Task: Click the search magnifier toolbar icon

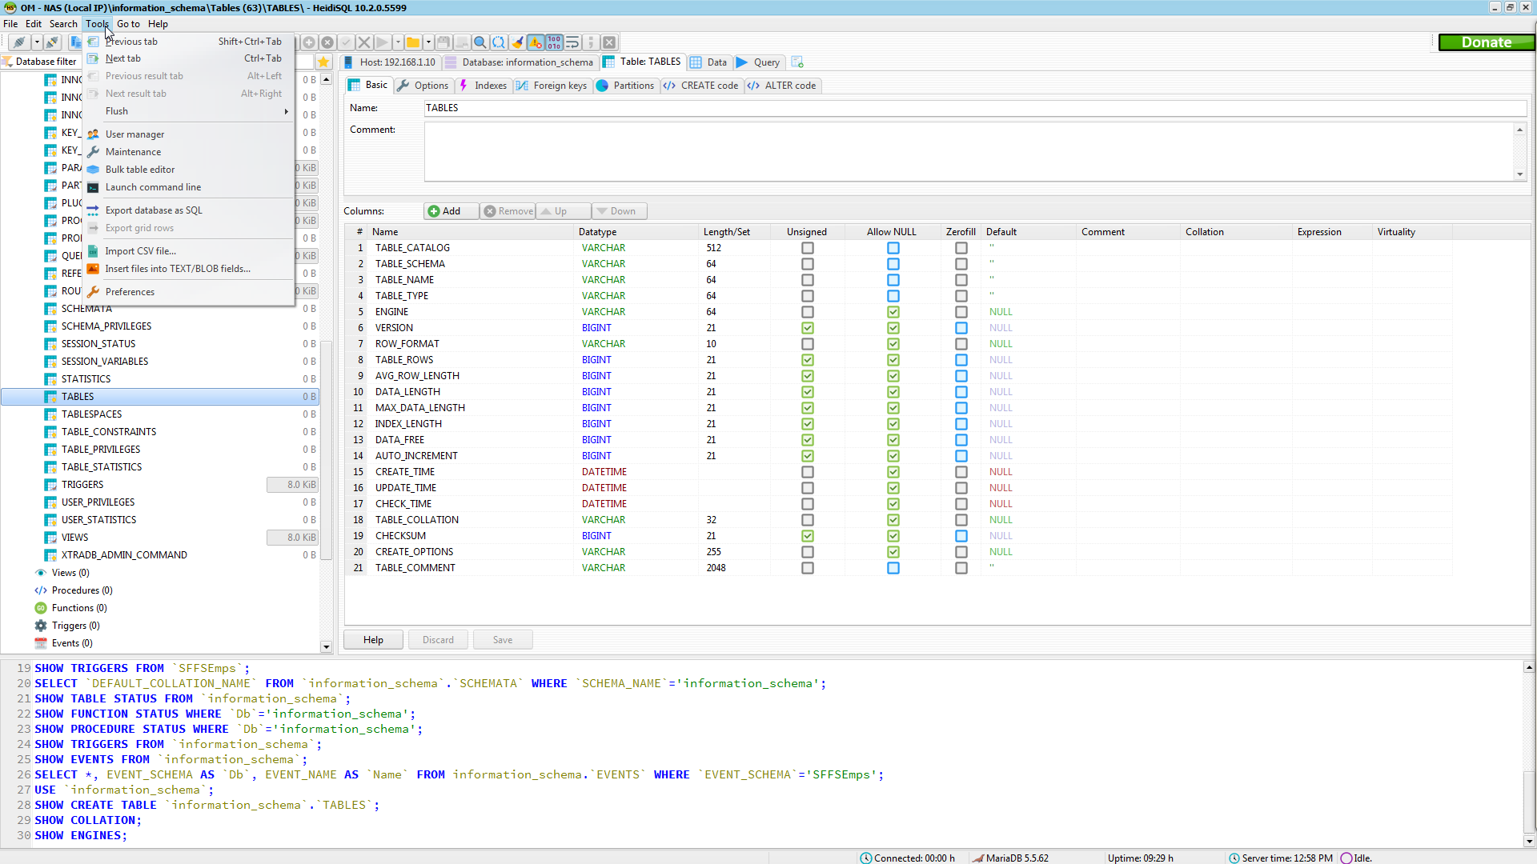Action: point(480,42)
